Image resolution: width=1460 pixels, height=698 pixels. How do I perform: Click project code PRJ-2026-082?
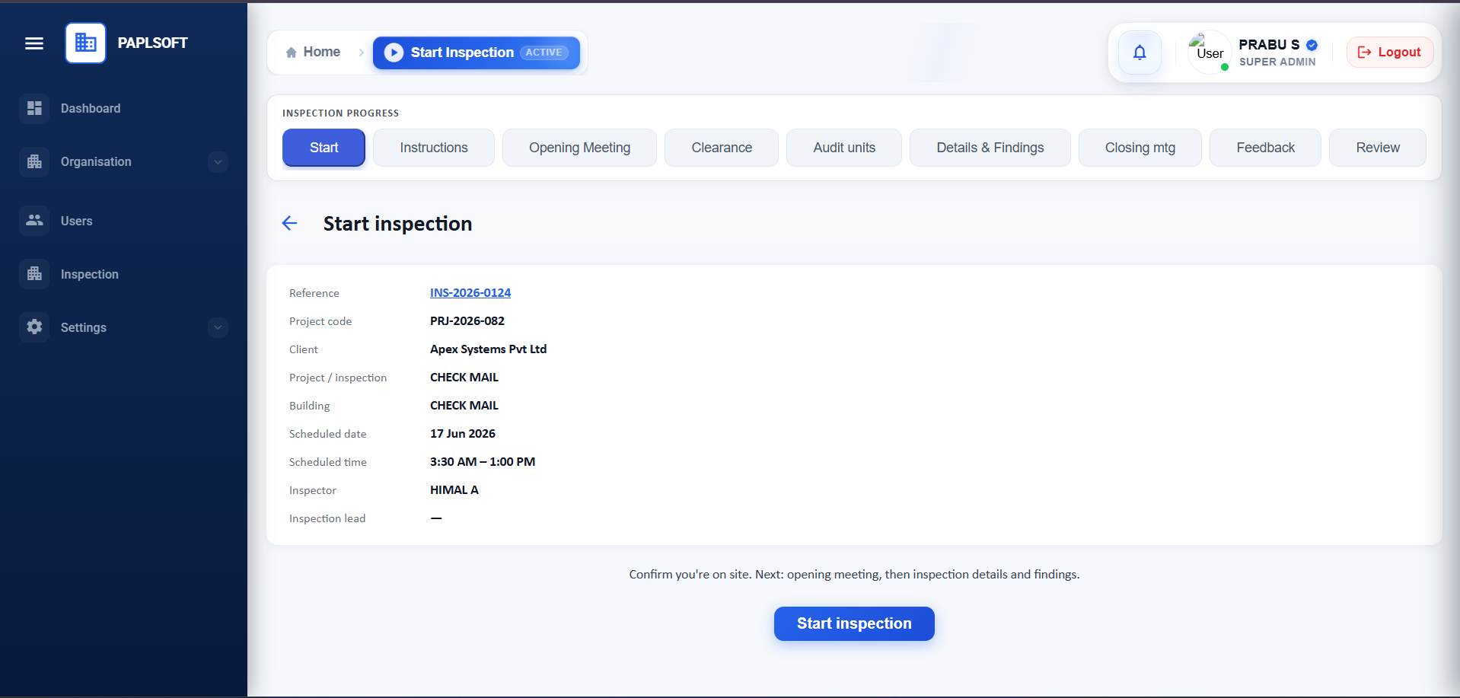tap(467, 321)
